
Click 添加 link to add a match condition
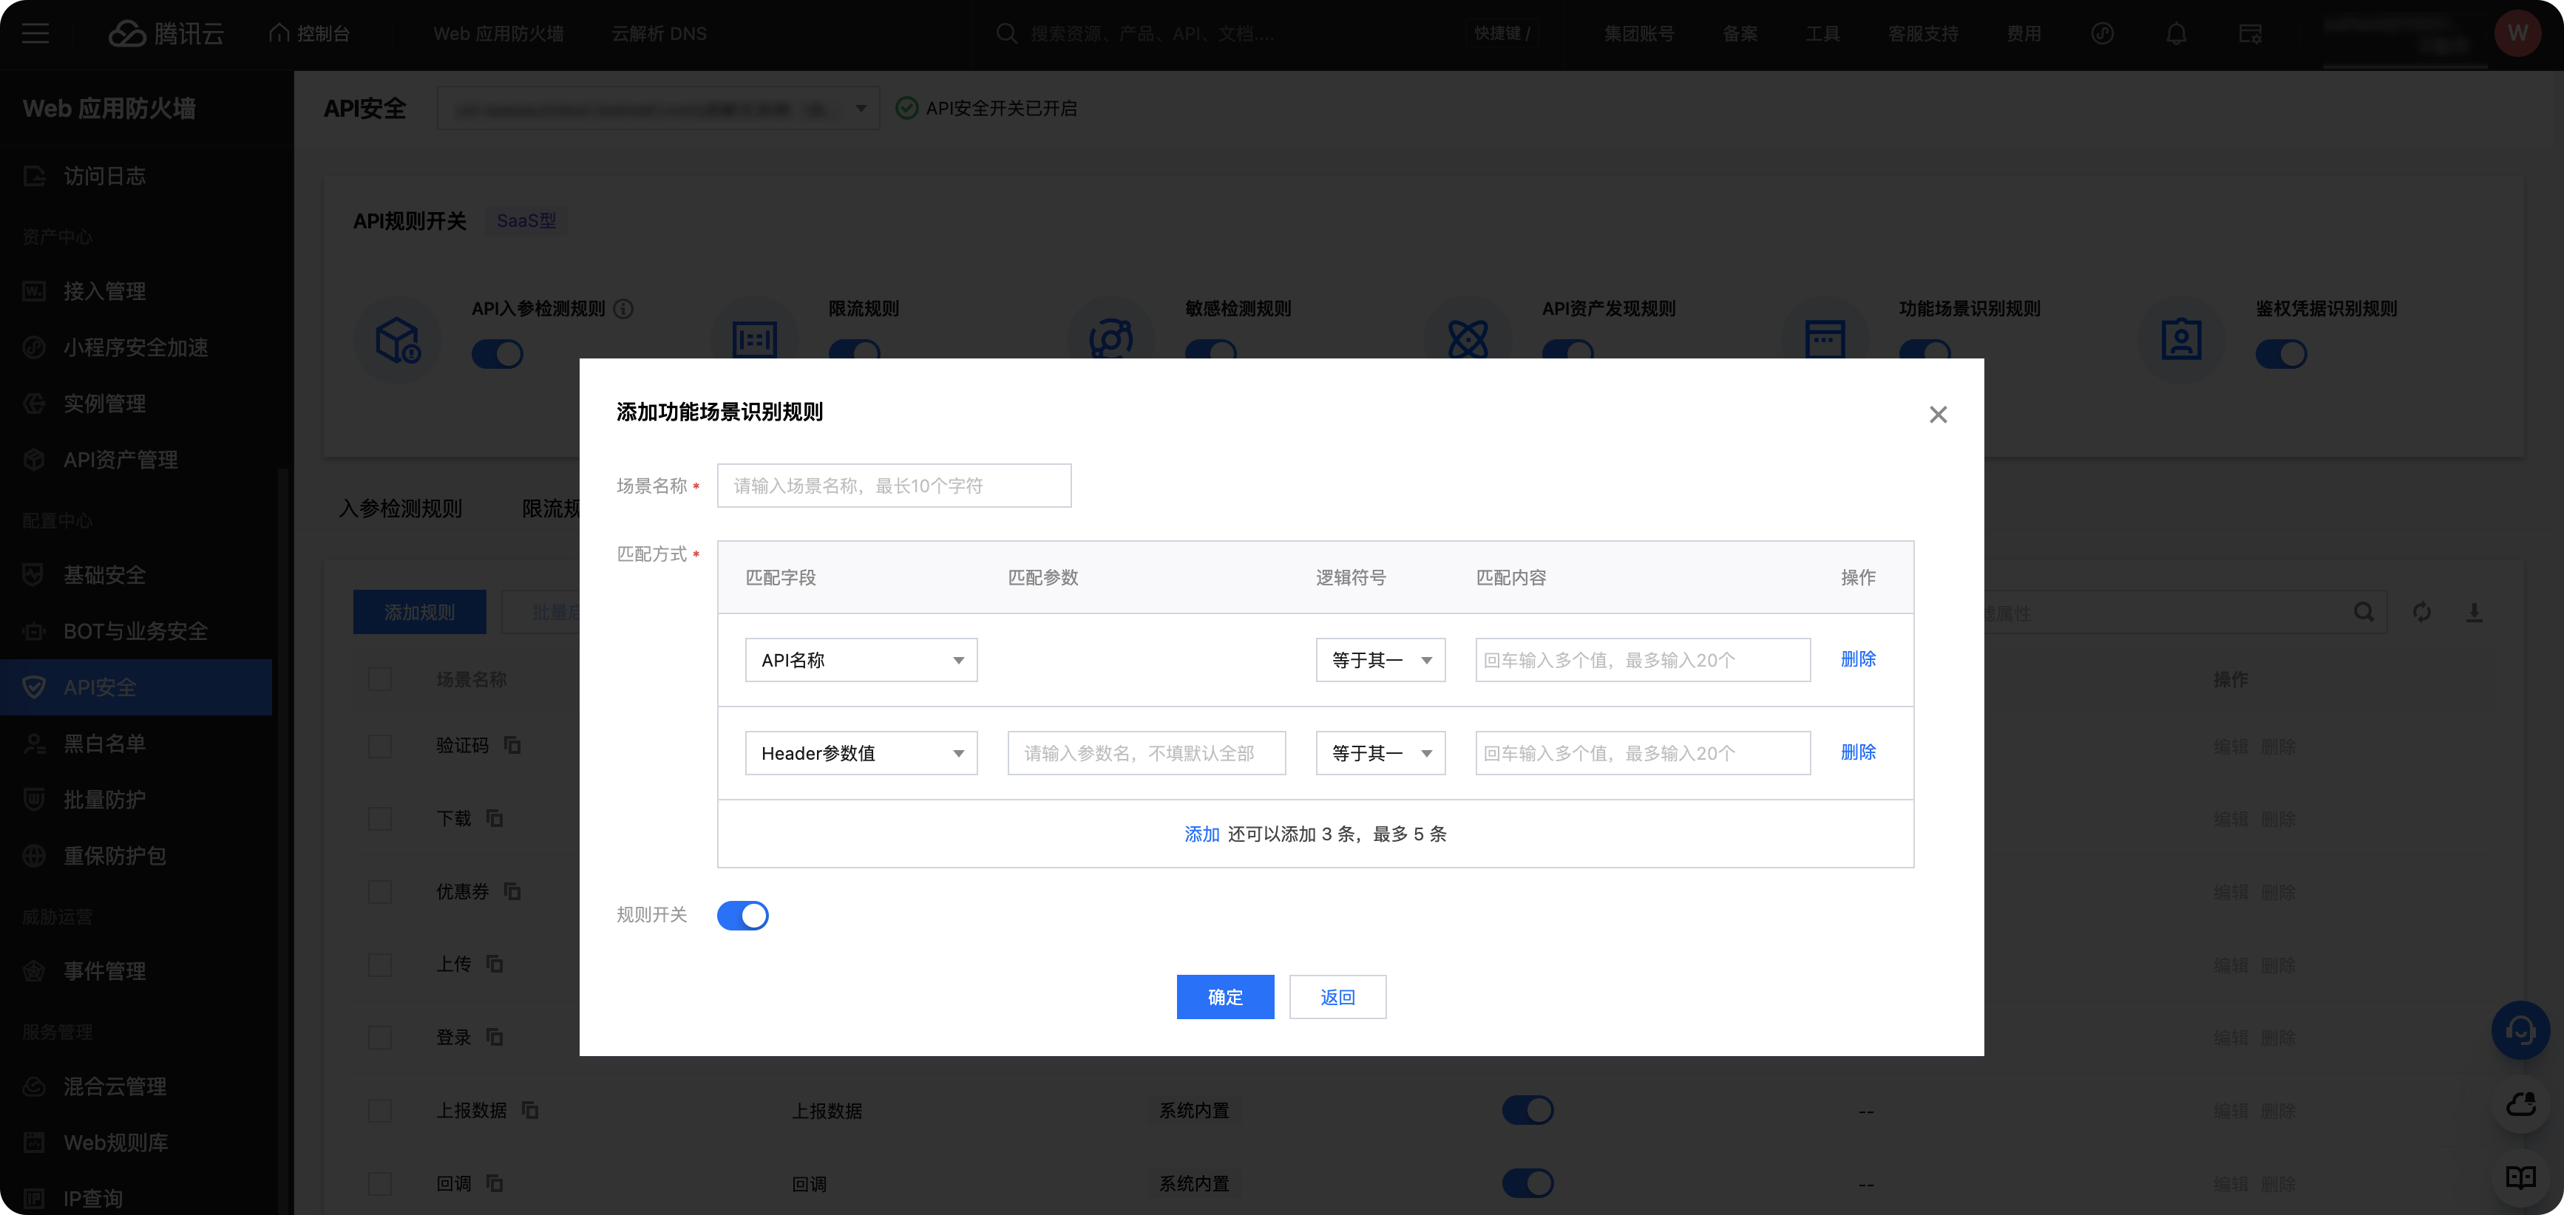(1201, 834)
